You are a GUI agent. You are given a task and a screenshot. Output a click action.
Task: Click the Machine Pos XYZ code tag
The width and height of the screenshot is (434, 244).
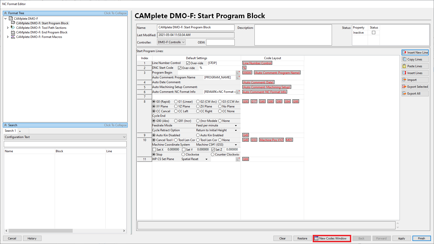tap(271, 140)
